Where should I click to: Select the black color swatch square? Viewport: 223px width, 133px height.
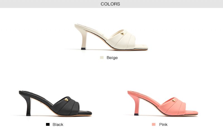[48, 124]
